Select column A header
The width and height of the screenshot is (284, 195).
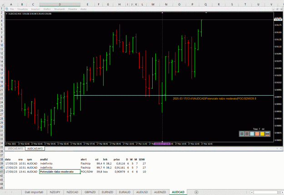coord(11,5)
